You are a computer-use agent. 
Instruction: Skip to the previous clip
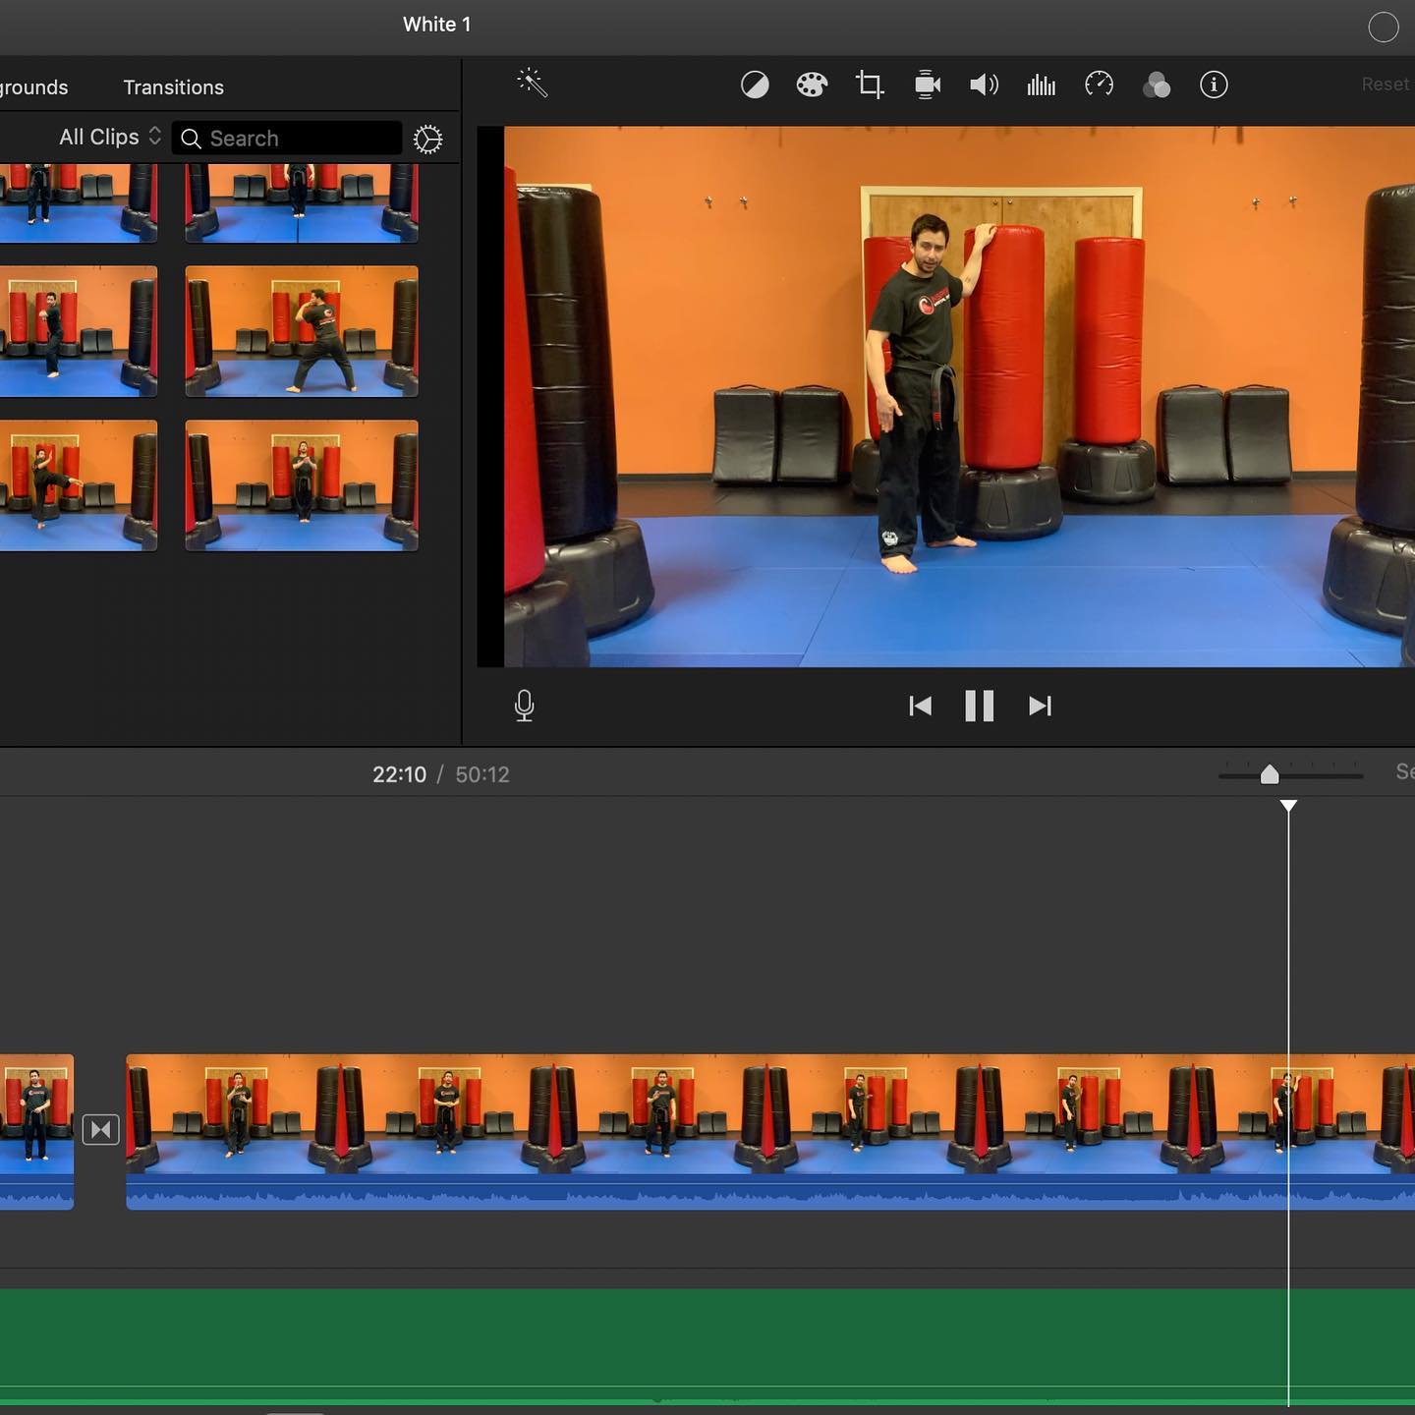tap(920, 706)
